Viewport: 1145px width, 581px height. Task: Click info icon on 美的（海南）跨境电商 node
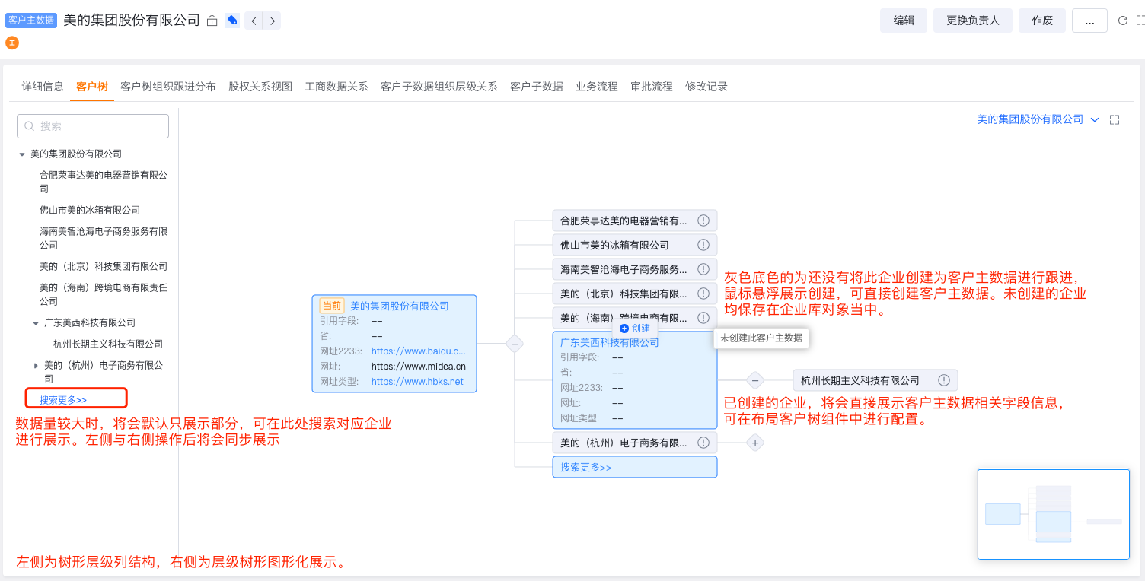point(703,318)
